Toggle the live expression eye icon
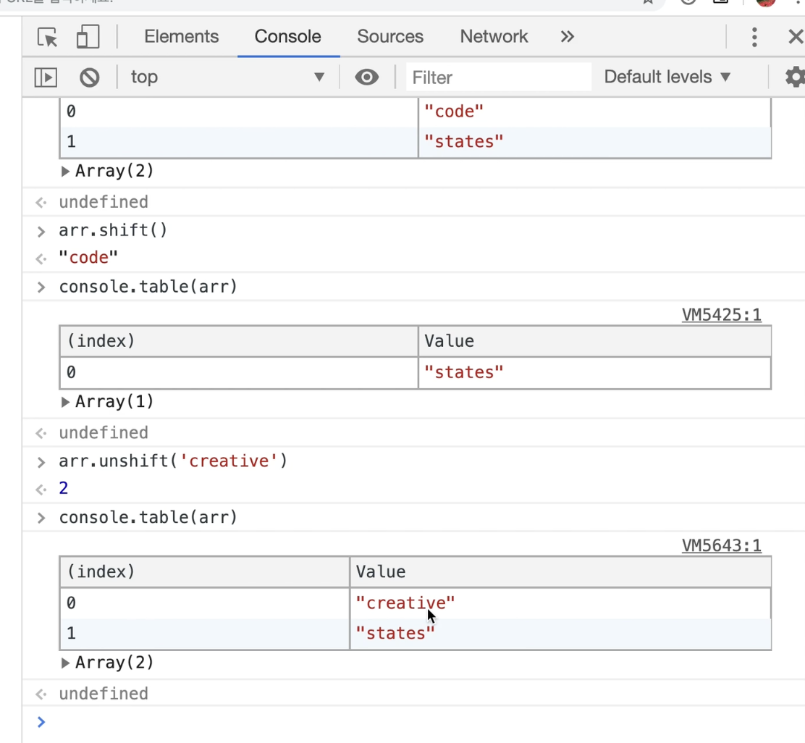This screenshot has height=743, width=805. 366,77
